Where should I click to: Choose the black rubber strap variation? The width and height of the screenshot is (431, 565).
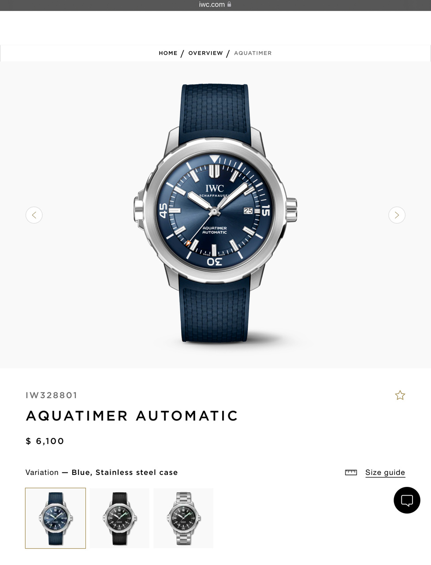point(119,518)
